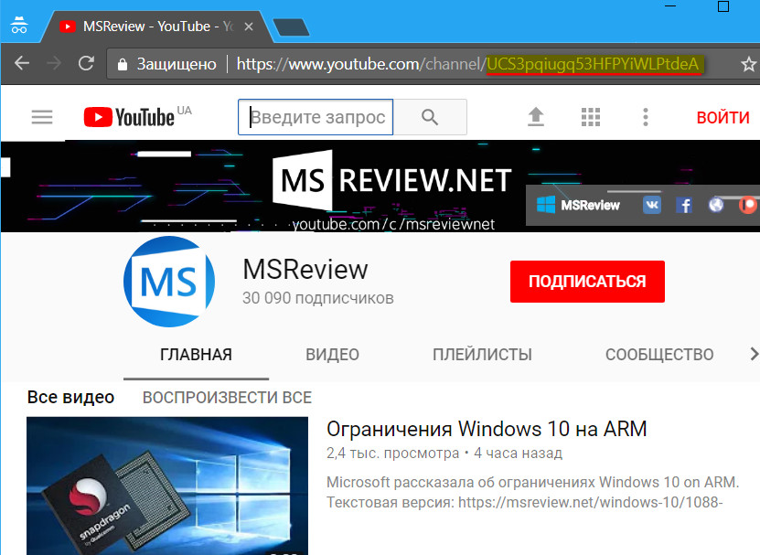This screenshot has height=555, width=760.
Task: Click the browser forward arrow
Action: click(54, 63)
